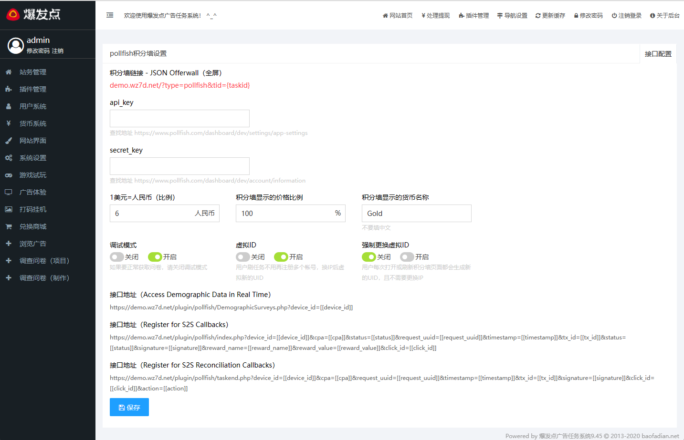Click the red demo.wz7d.net offerwall link

pyautogui.click(x=180, y=85)
